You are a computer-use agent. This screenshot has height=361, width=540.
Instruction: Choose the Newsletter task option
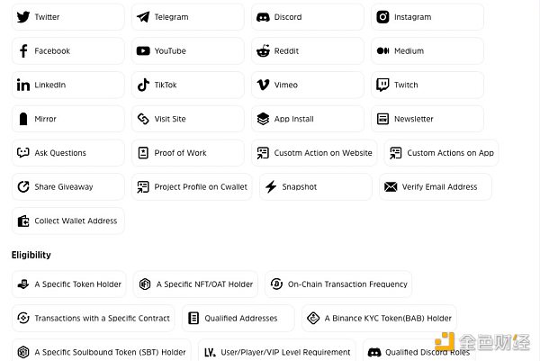click(427, 119)
